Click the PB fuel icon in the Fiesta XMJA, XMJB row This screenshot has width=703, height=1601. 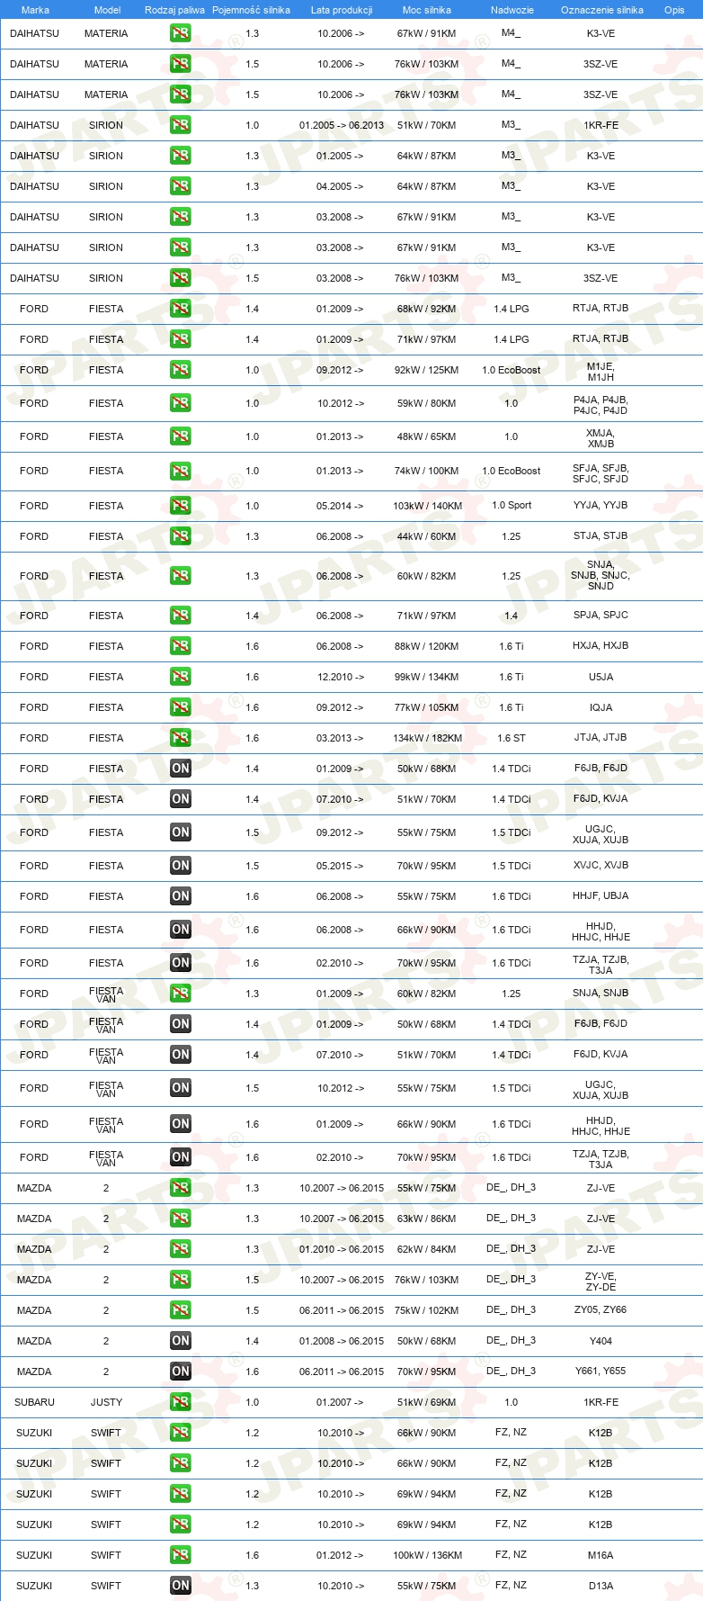point(180,436)
